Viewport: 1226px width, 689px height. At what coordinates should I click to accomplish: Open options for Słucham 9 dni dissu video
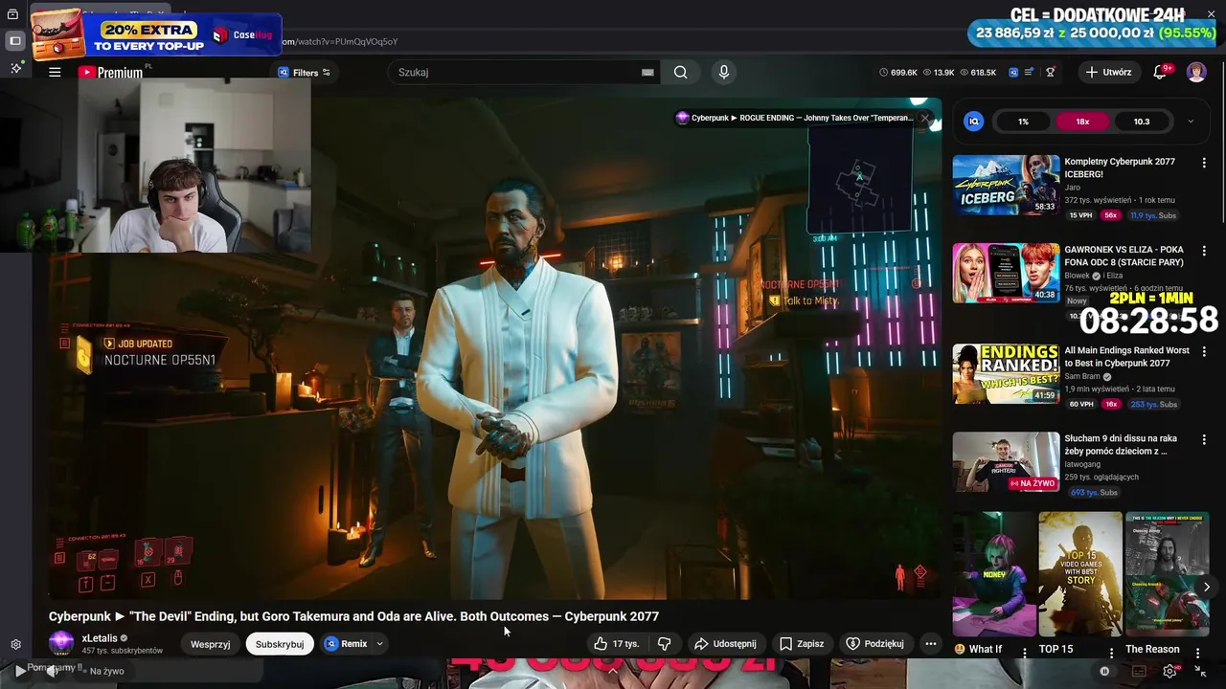click(x=1204, y=439)
